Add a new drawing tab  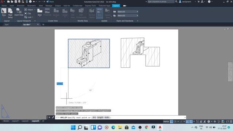coord(43,24)
